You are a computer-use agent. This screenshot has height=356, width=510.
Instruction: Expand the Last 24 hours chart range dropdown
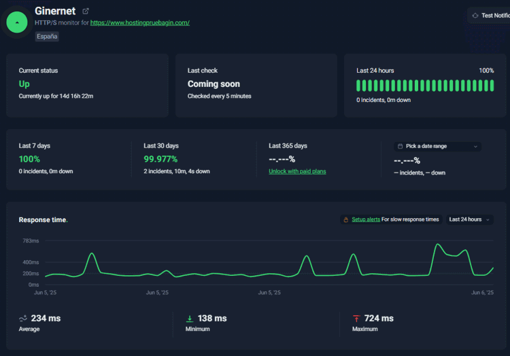coord(469,219)
